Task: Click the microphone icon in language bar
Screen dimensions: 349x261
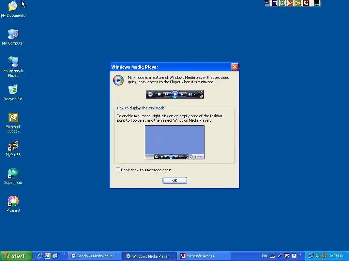Action: coord(280,256)
